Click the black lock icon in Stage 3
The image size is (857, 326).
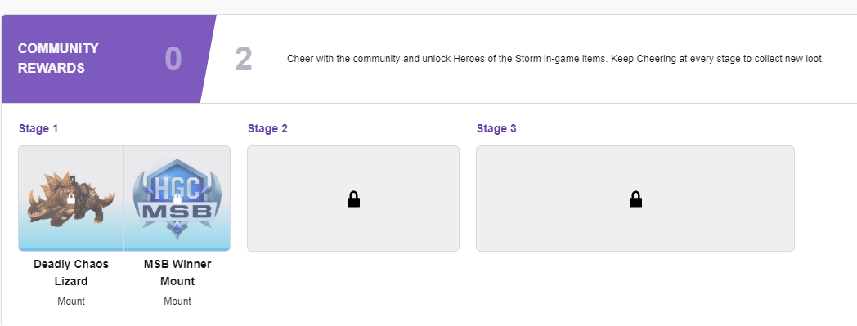click(x=635, y=199)
